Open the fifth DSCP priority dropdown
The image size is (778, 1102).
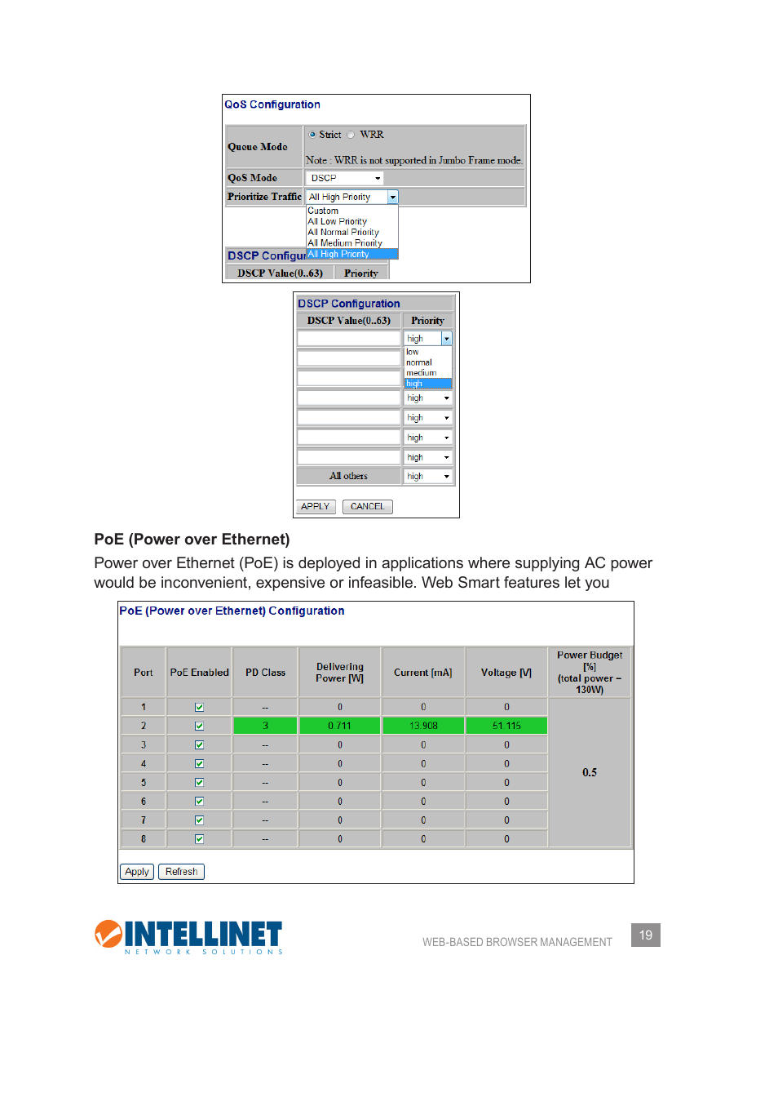coord(428,418)
